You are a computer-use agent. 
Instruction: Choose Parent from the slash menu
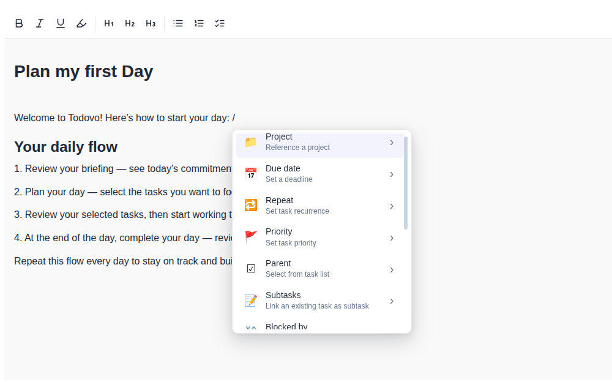click(x=319, y=269)
